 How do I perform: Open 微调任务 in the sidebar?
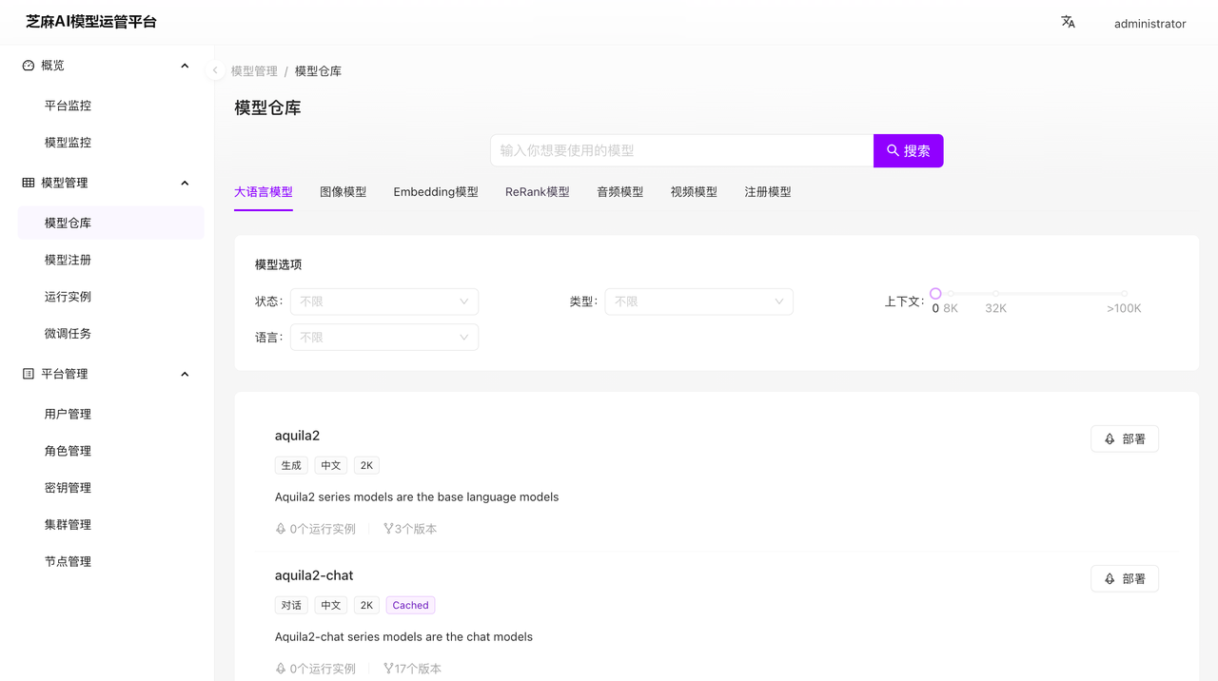coord(110,334)
